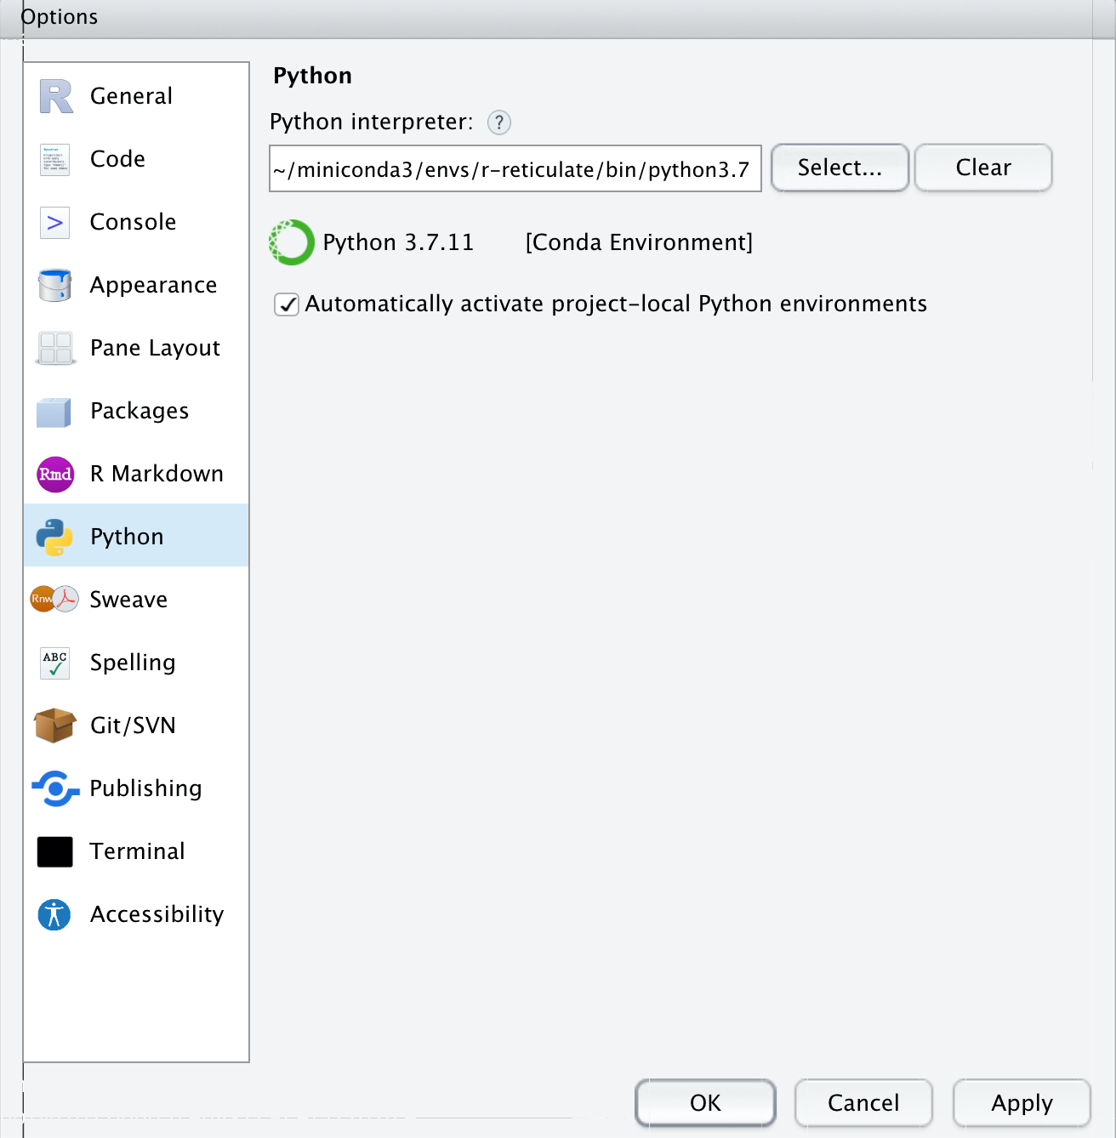
Task: Switch to R Markdown options
Action: [136, 474]
